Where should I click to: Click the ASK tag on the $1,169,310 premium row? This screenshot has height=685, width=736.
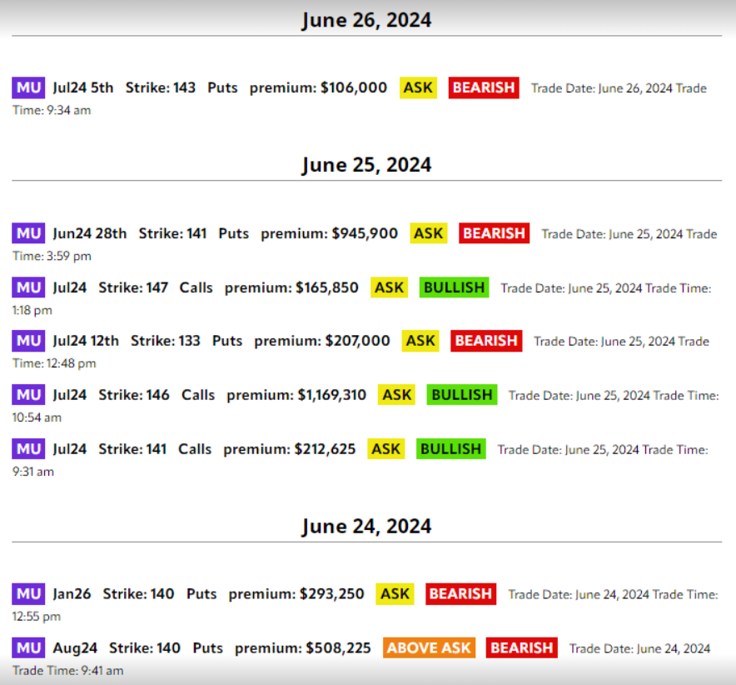tap(396, 395)
